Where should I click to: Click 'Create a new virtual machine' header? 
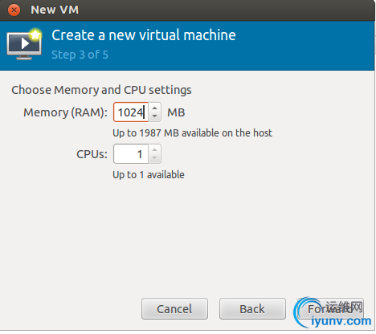click(144, 35)
